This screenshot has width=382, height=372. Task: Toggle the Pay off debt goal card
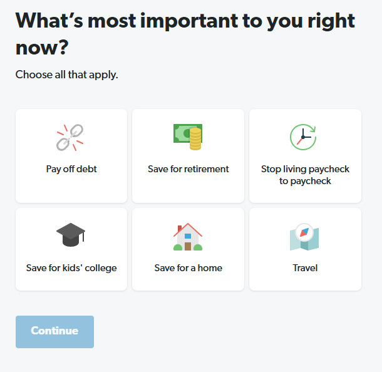[x=71, y=156]
